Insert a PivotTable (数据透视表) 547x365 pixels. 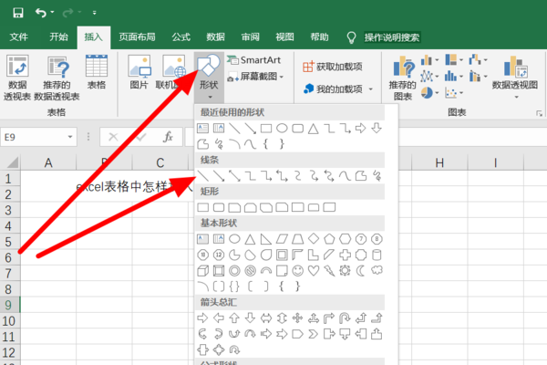pyautogui.click(x=16, y=78)
